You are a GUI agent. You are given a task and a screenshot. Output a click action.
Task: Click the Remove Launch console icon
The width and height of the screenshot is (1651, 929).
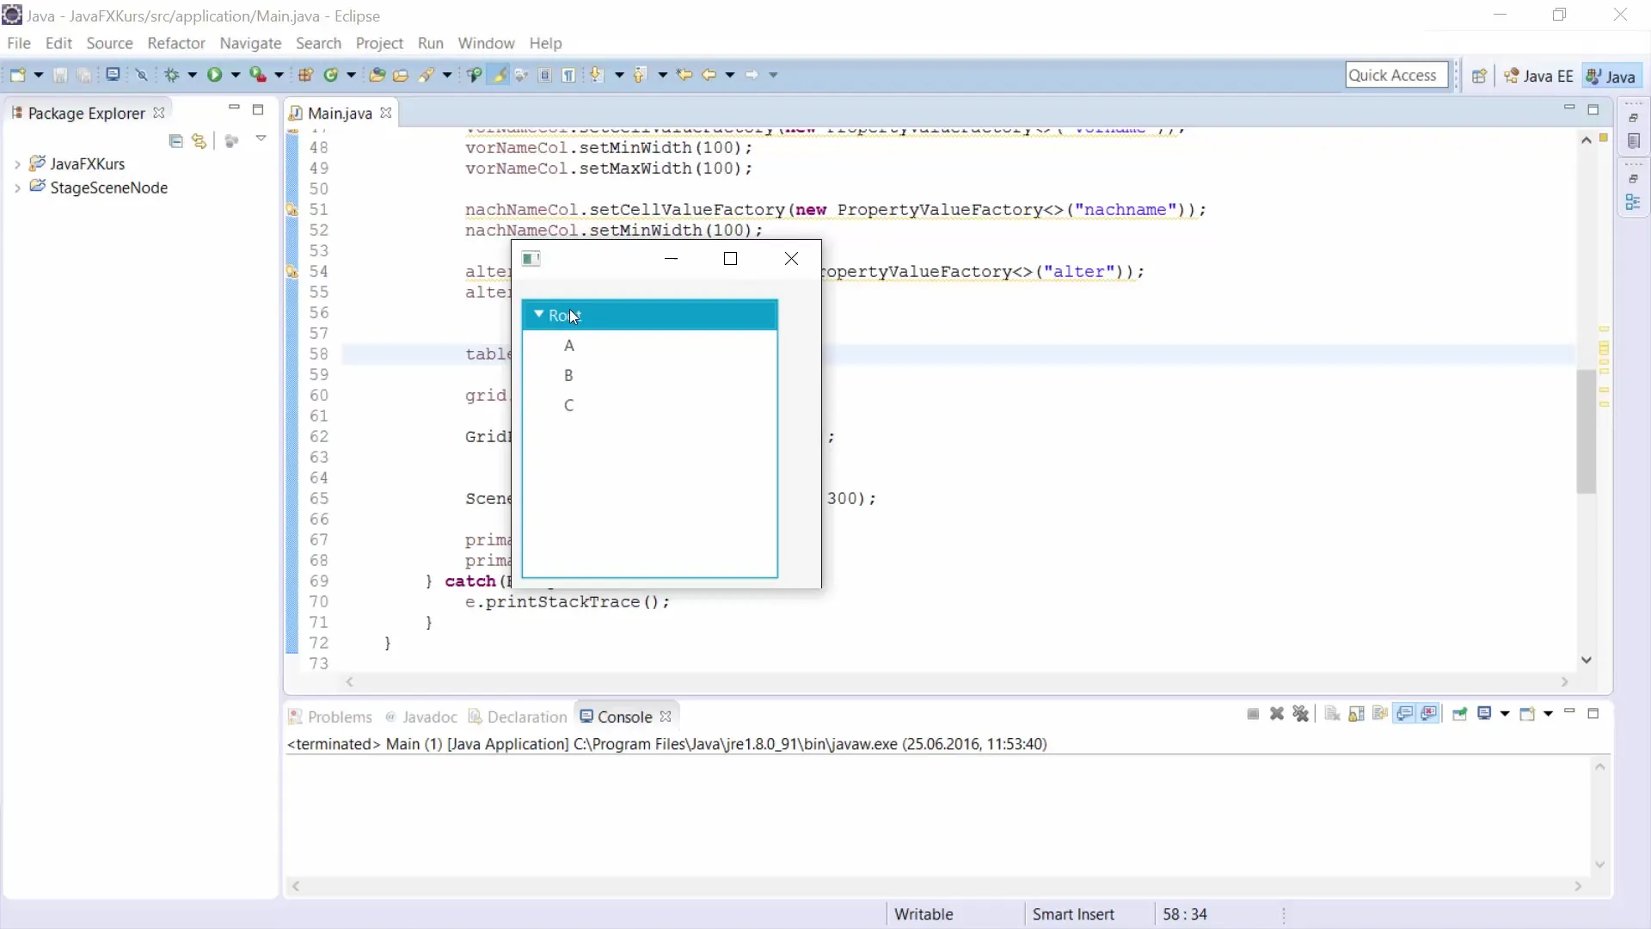[x=1277, y=714]
